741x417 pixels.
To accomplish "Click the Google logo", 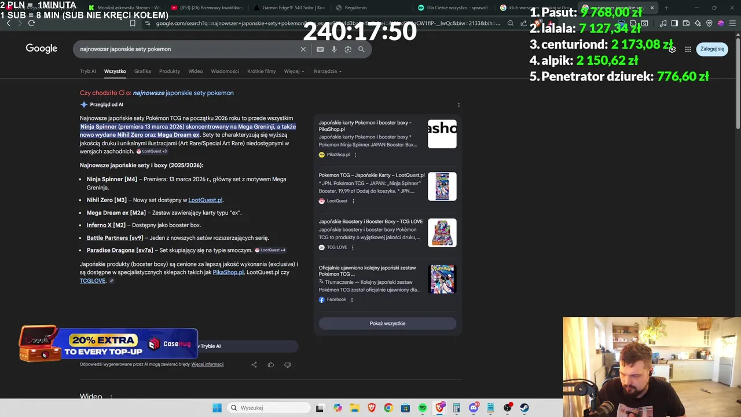I will (41, 49).
